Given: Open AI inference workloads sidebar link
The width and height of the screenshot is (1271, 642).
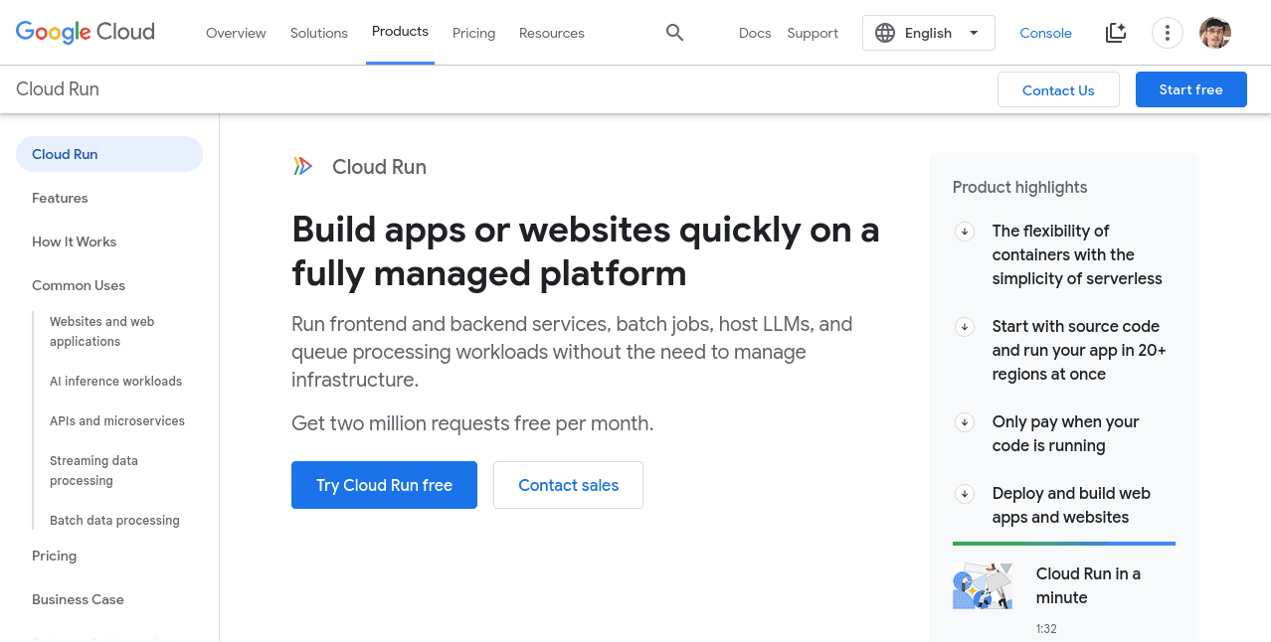Looking at the screenshot, I should pos(115,381).
